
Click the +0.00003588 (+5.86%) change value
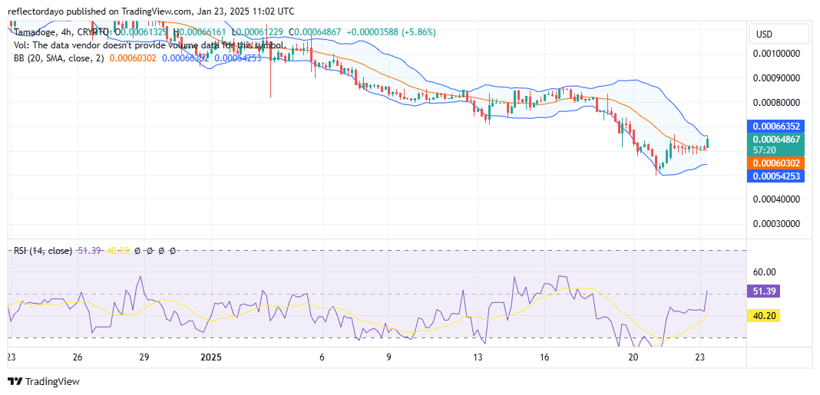tap(391, 32)
